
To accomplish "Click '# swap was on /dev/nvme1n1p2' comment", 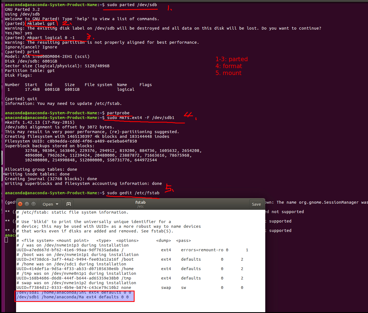I will [x=76, y=283].
